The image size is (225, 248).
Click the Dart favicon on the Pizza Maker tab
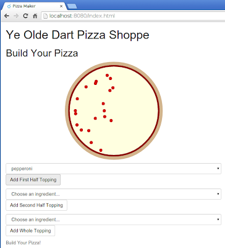(9, 6)
